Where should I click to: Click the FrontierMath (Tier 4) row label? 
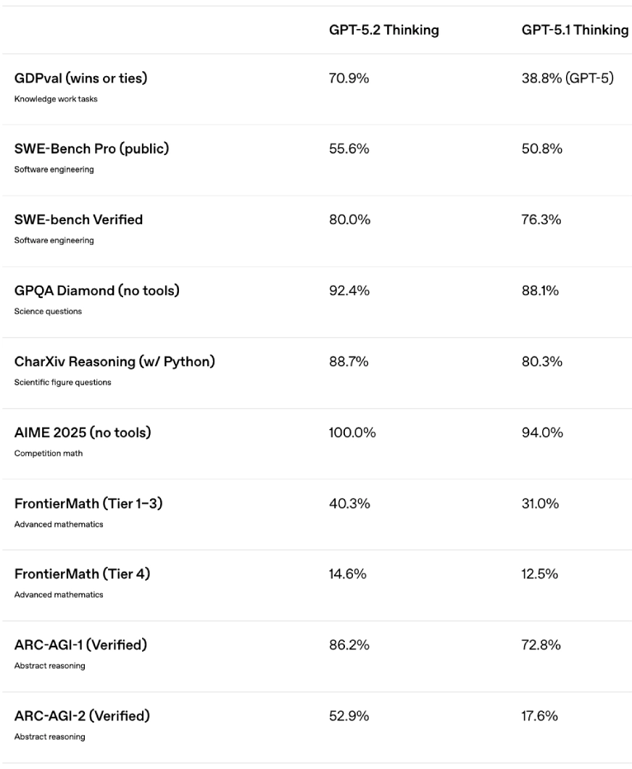click(83, 575)
